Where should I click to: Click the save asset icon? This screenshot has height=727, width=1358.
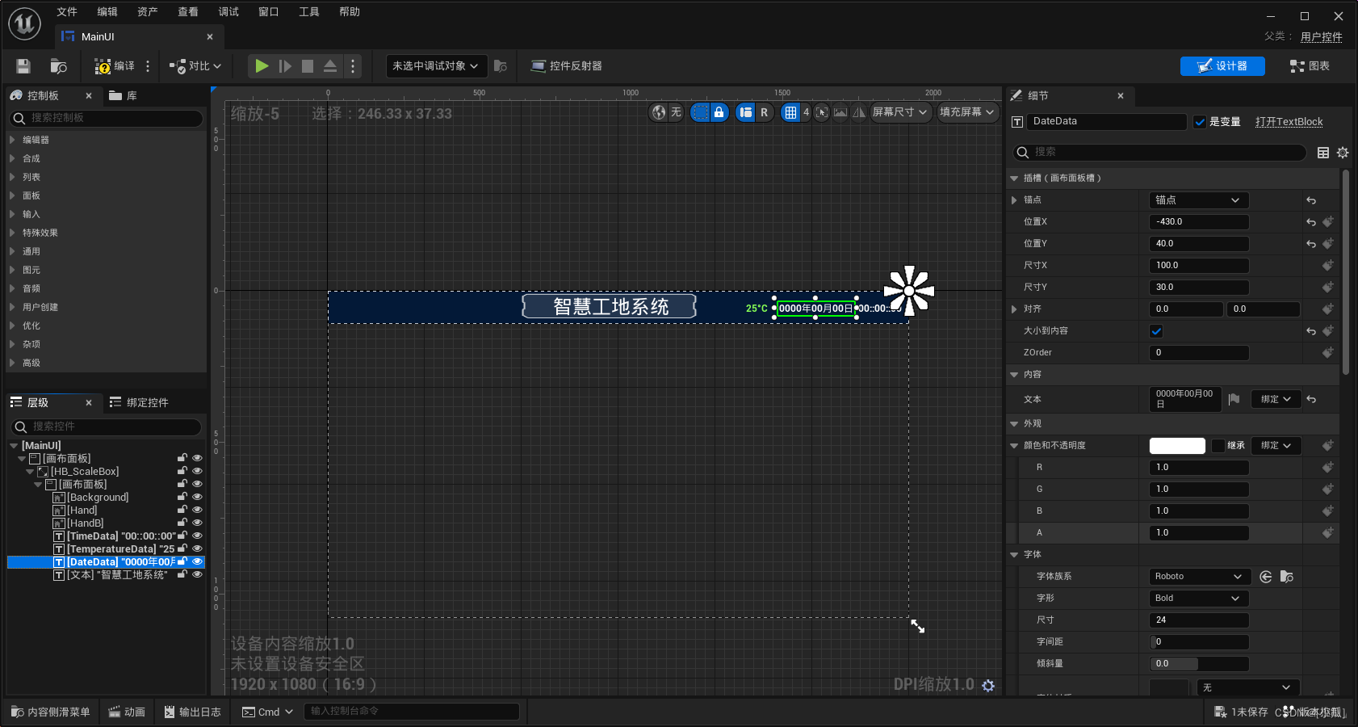point(23,66)
